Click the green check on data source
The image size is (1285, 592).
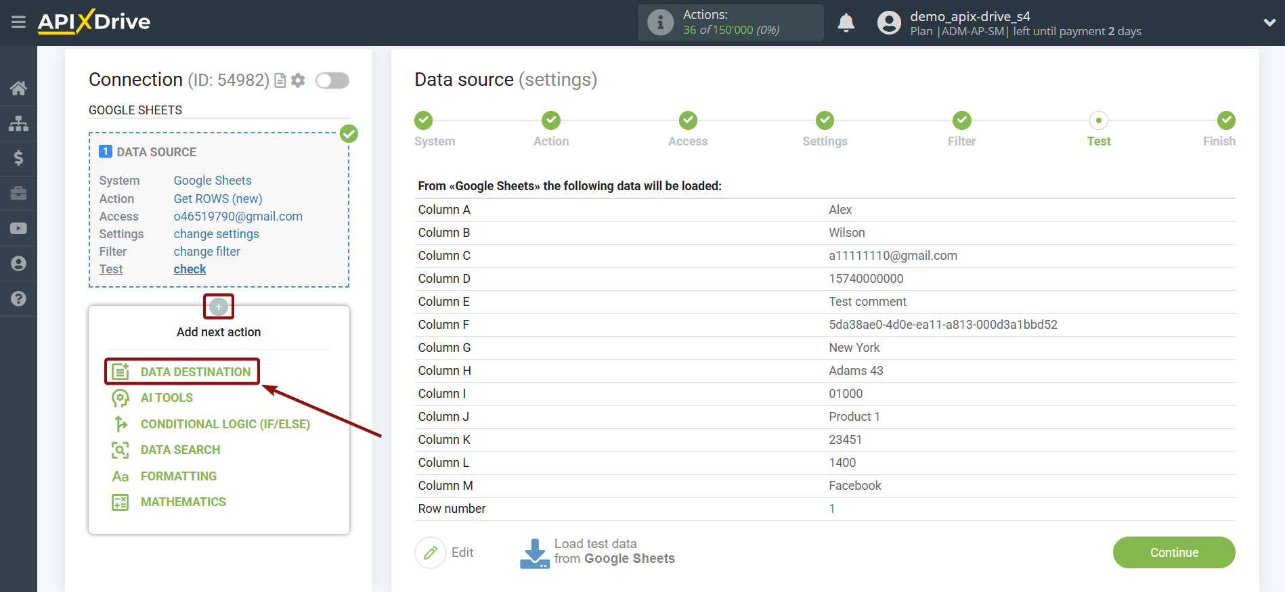[x=349, y=133]
